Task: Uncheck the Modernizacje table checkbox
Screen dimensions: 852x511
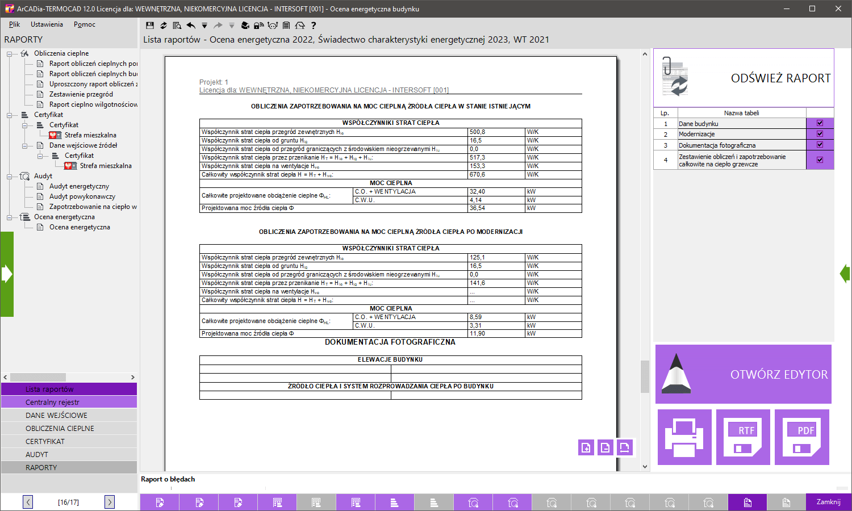Action: pos(820,133)
